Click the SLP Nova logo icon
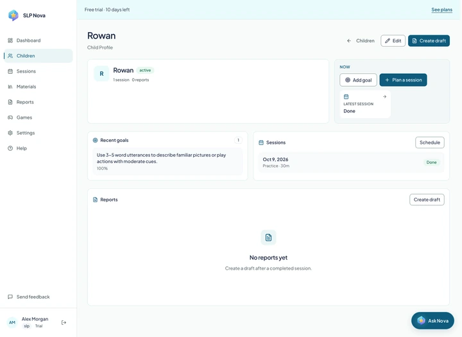This screenshot has width=462, height=337. pyautogui.click(x=13, y=15)
